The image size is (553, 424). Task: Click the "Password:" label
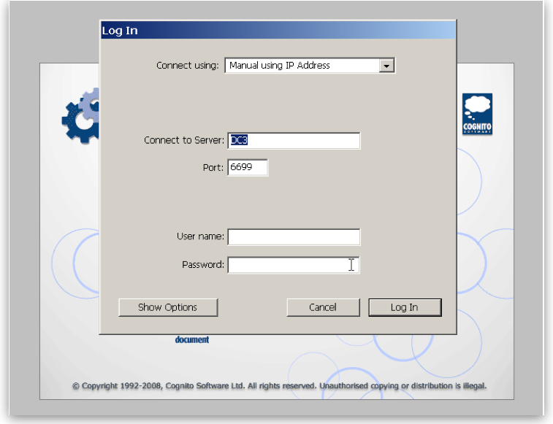coord(202,265)
